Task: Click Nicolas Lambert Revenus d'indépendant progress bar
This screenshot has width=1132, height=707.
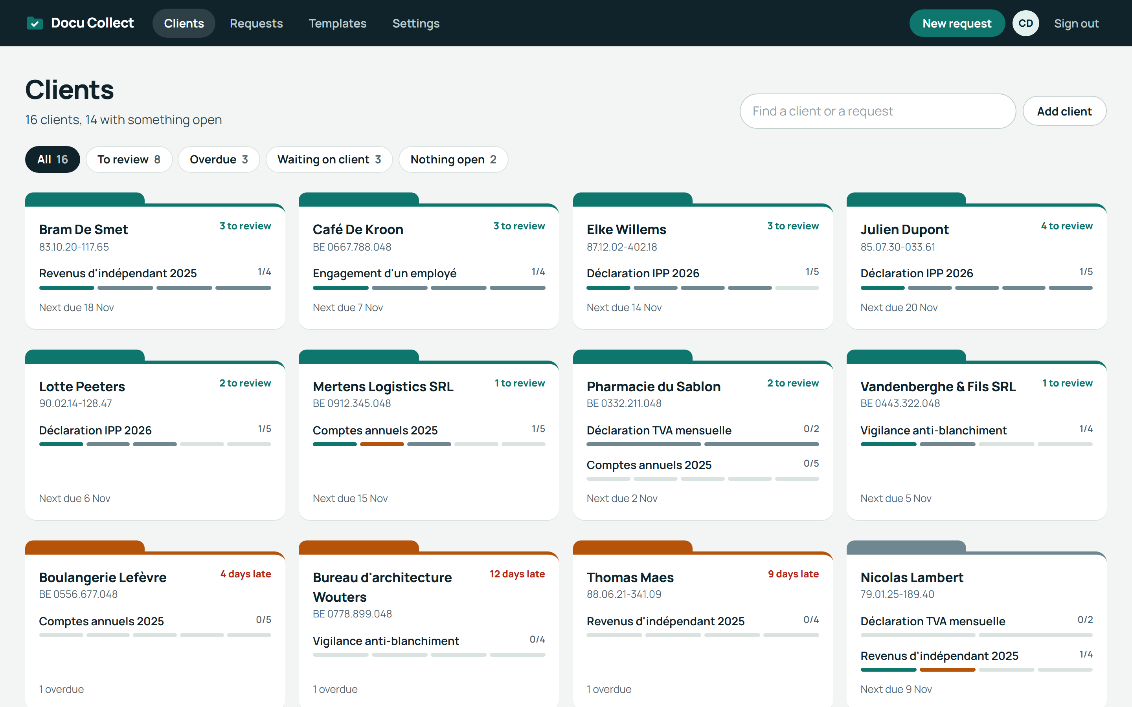Action: click(976, 670)
